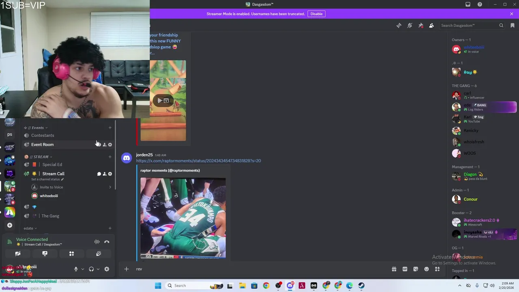Open pinned messages in the channel header
The image size is (519, 292).
point(421,26)
